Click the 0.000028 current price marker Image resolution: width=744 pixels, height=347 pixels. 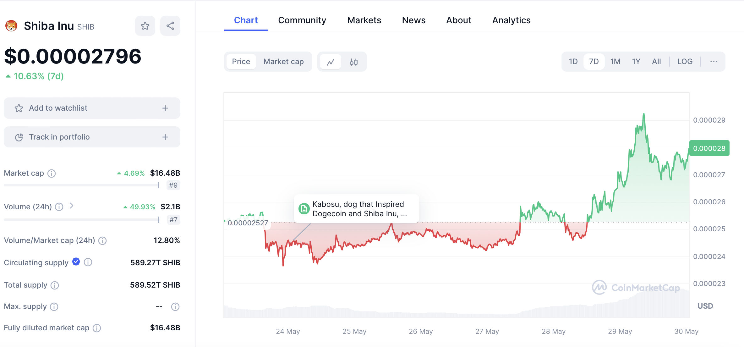click(x=709, y=148)
